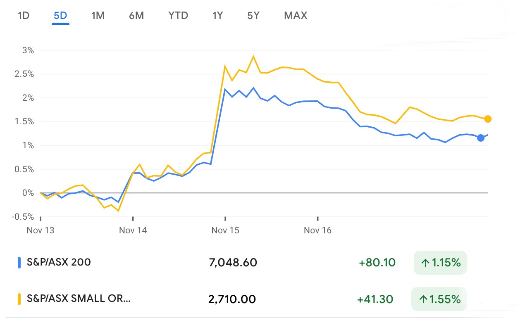
Task: Click the Nov 15 date axis label
Action: pos(225,230)
